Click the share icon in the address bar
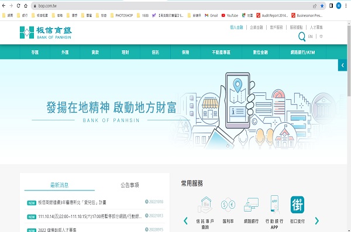351x232 pixels. 315,6
